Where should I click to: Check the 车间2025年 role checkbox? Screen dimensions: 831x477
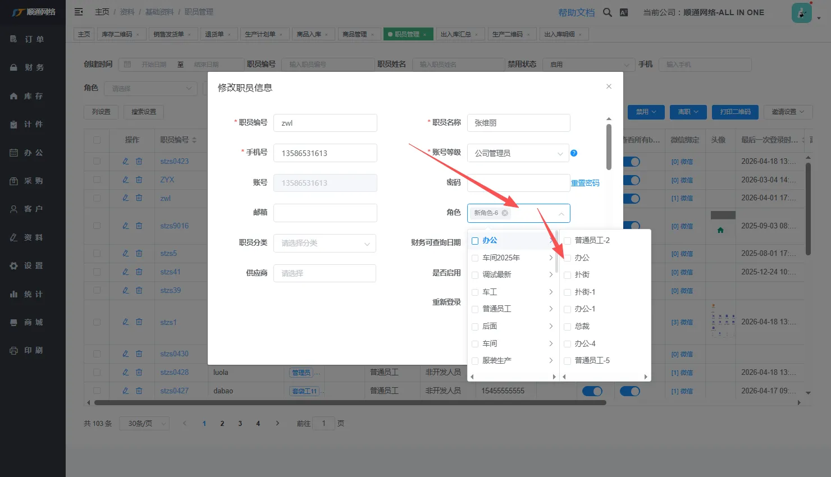point(475,258)
